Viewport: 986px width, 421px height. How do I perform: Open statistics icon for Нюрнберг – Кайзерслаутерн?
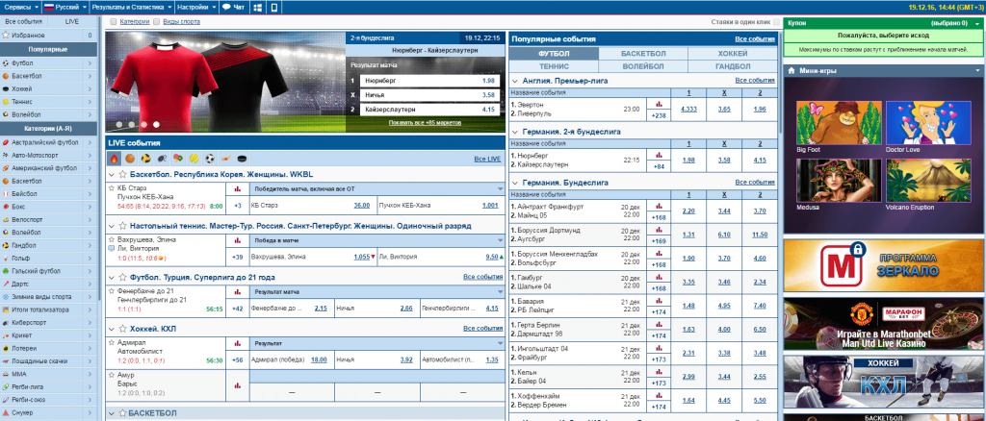point(660,155)
